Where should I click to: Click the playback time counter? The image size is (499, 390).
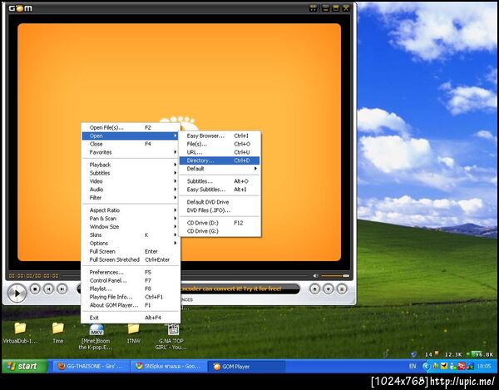(33, 276)
